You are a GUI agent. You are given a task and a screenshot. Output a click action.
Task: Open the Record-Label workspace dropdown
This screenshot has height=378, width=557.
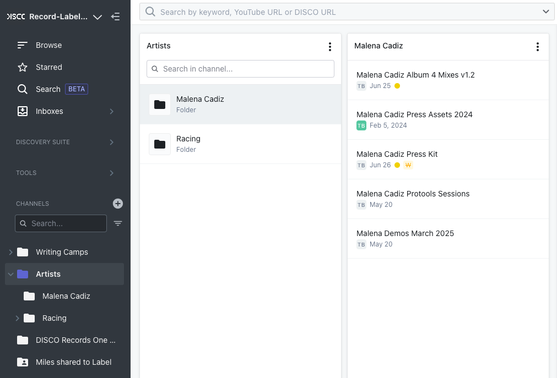coord(98,17)
